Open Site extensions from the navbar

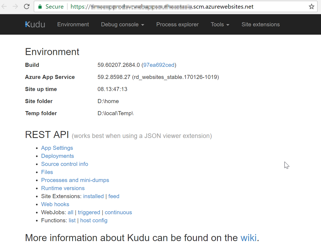click(261, 24)
